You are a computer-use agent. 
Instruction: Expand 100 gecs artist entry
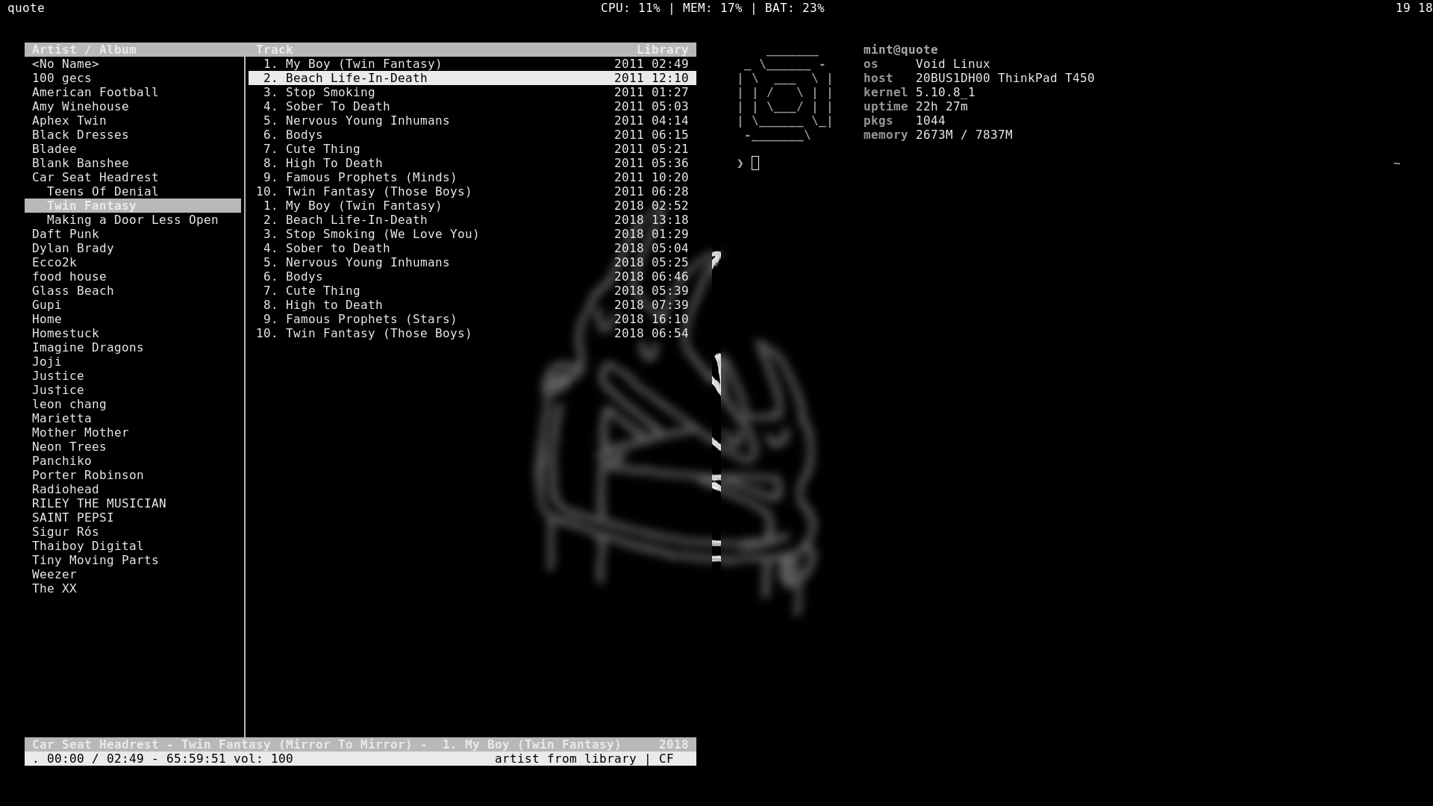61,78
